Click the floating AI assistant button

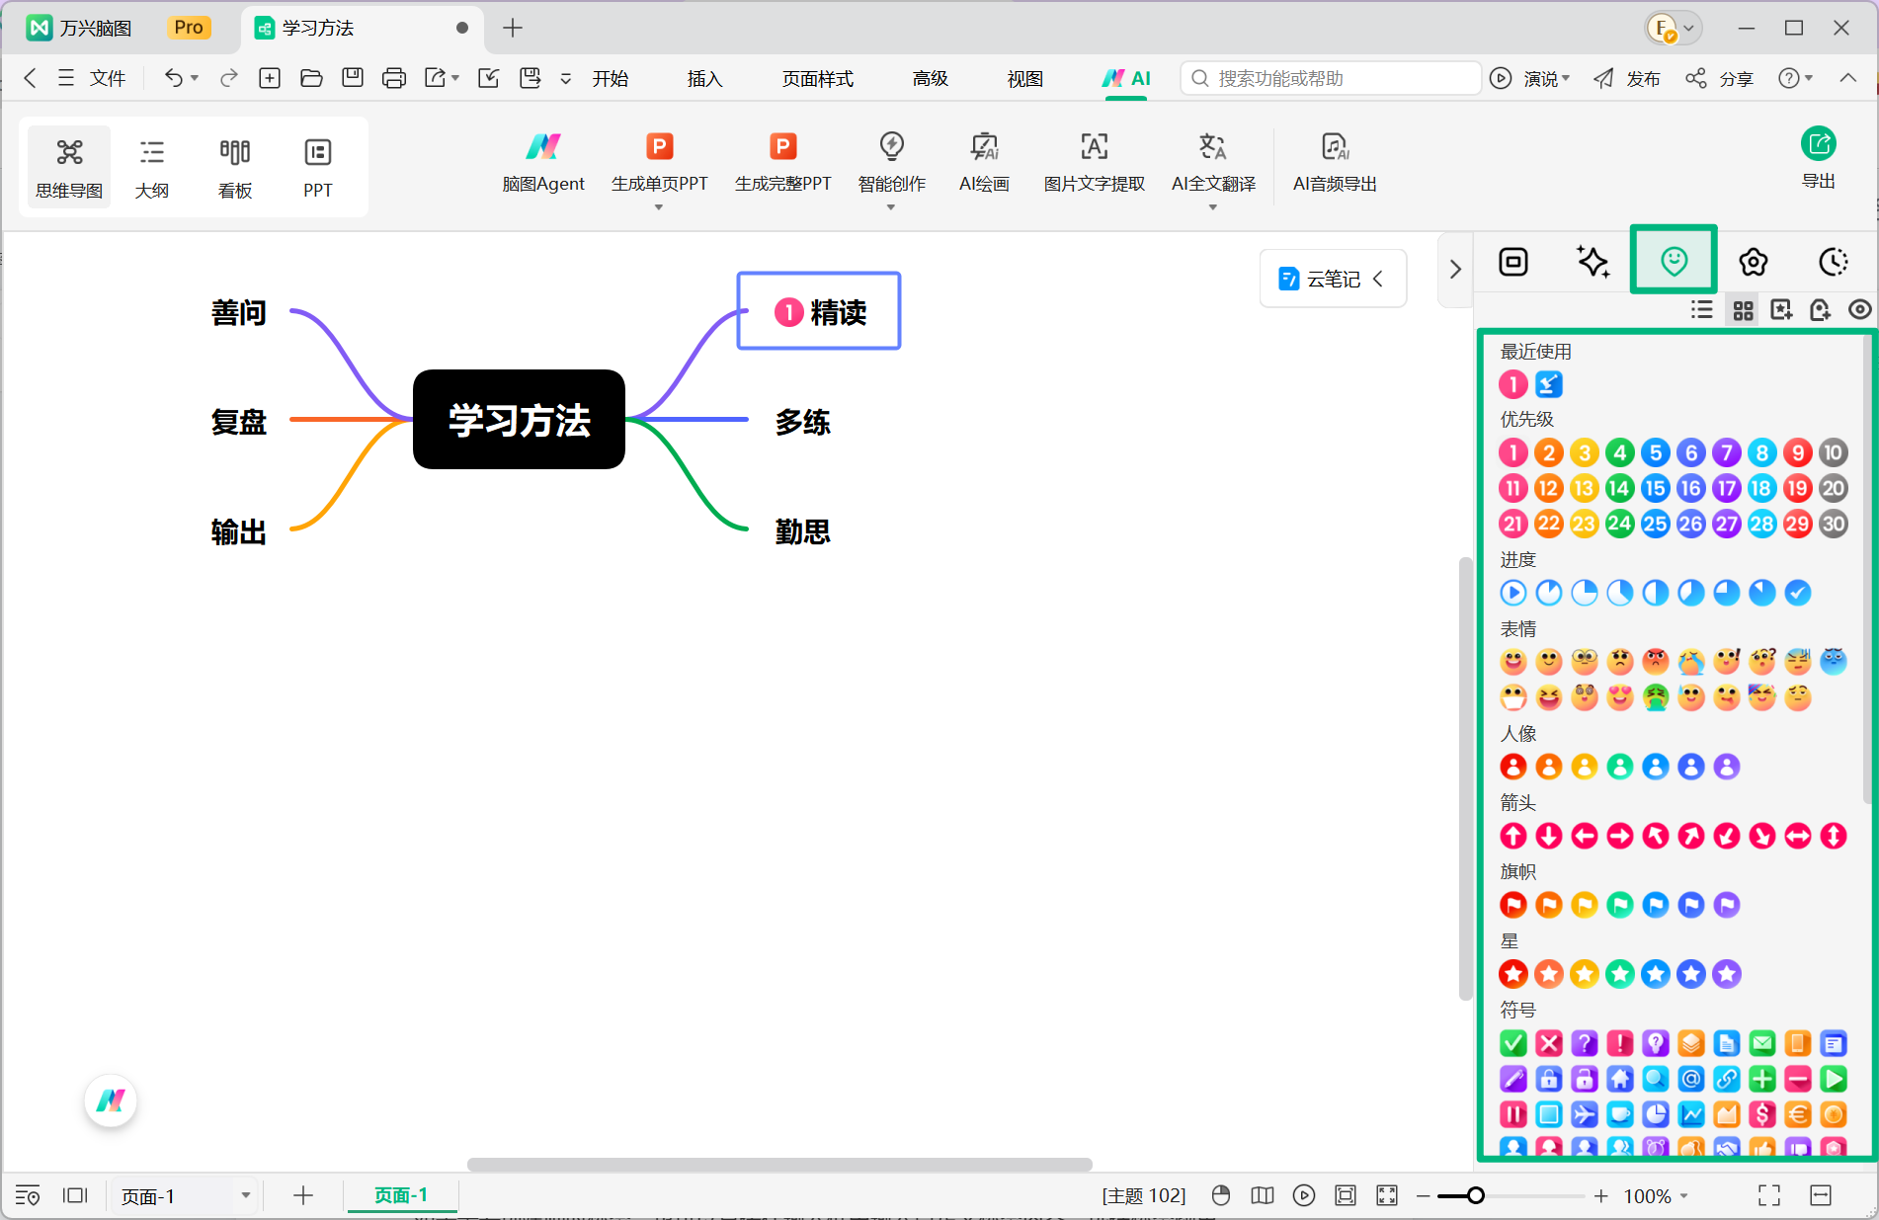111,1100
